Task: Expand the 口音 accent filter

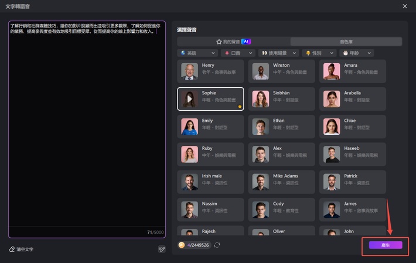Action: (x=238, y=53)
